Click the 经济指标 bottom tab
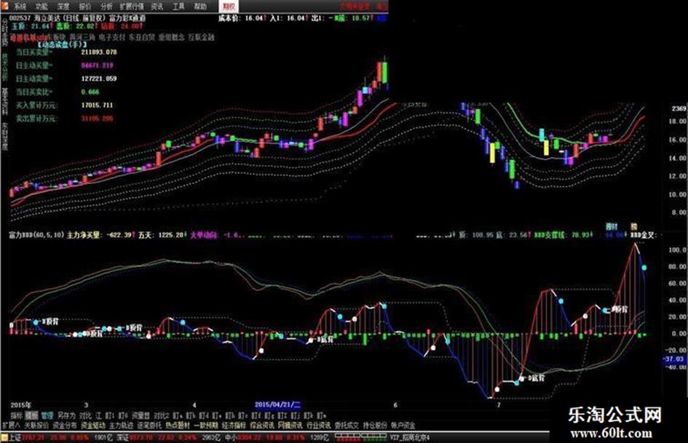 pyautogui.click(x=234, y=426)
